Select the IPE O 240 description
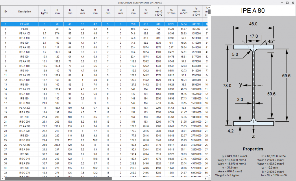 (x=25, y=159)
